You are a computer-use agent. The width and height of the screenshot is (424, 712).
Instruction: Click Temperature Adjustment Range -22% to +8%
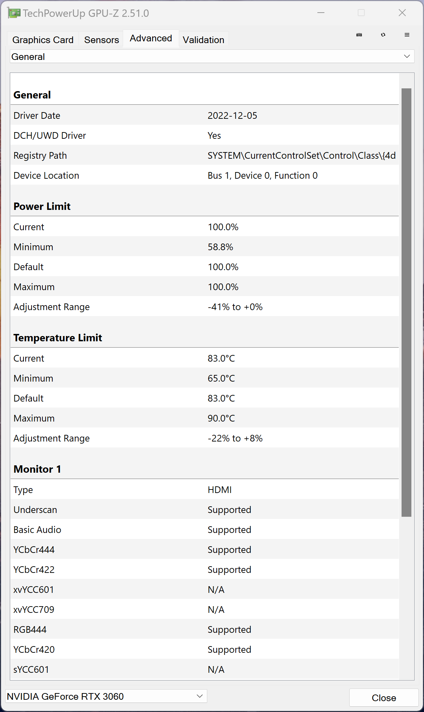(235, 438)
